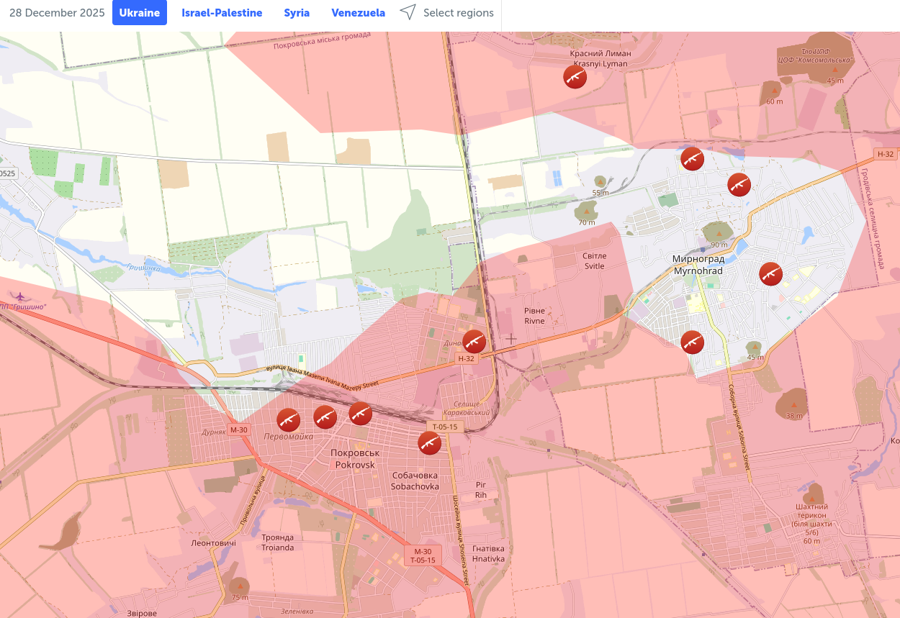Click the Krasnyi Lyman label

[x=600, y=58]
